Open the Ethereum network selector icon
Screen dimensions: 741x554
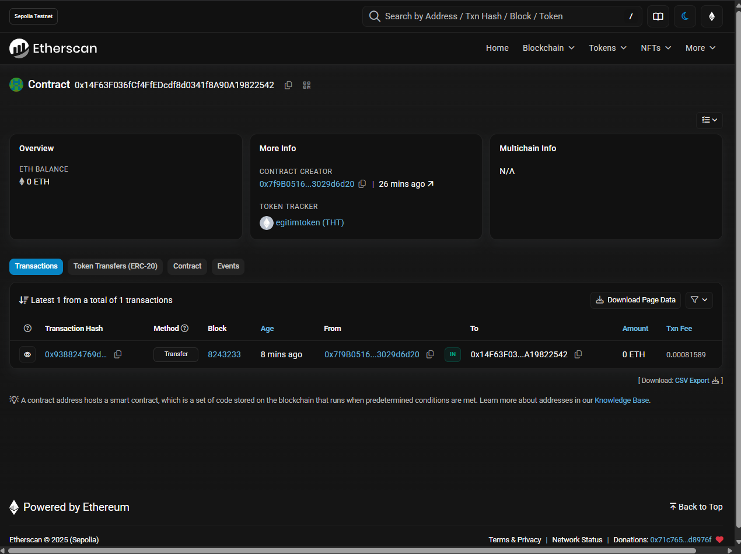[x=712, y=16]
